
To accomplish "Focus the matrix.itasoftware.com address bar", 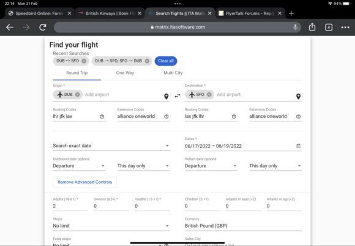I will pyautogui.click(x=177, y=27).
